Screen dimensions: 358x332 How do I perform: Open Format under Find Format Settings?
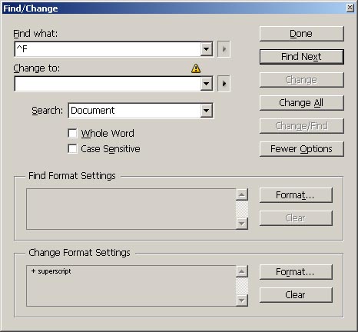296,195
